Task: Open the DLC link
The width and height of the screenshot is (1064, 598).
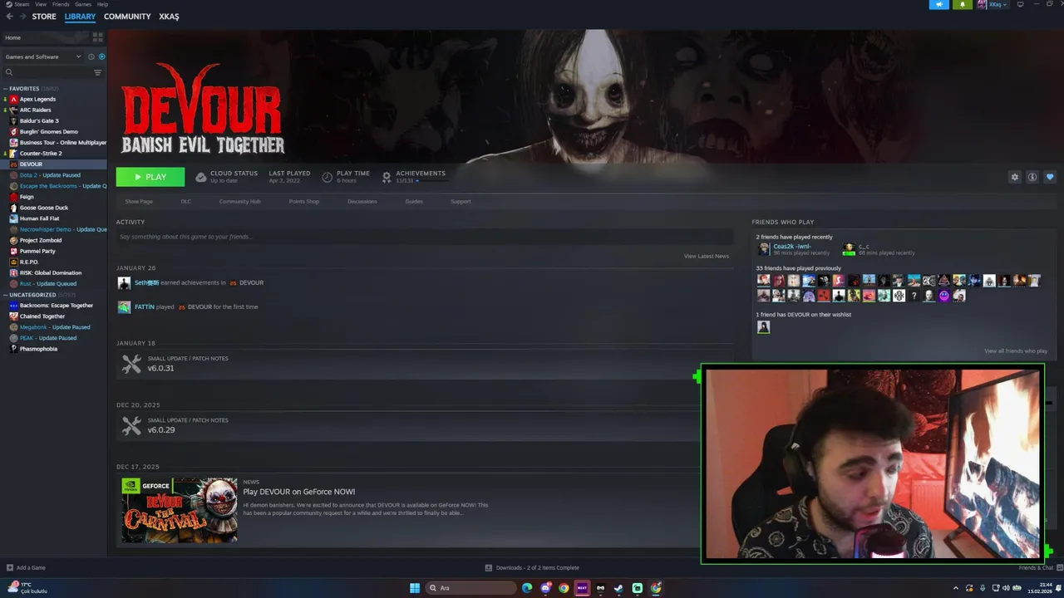Action: pos(186,201)
